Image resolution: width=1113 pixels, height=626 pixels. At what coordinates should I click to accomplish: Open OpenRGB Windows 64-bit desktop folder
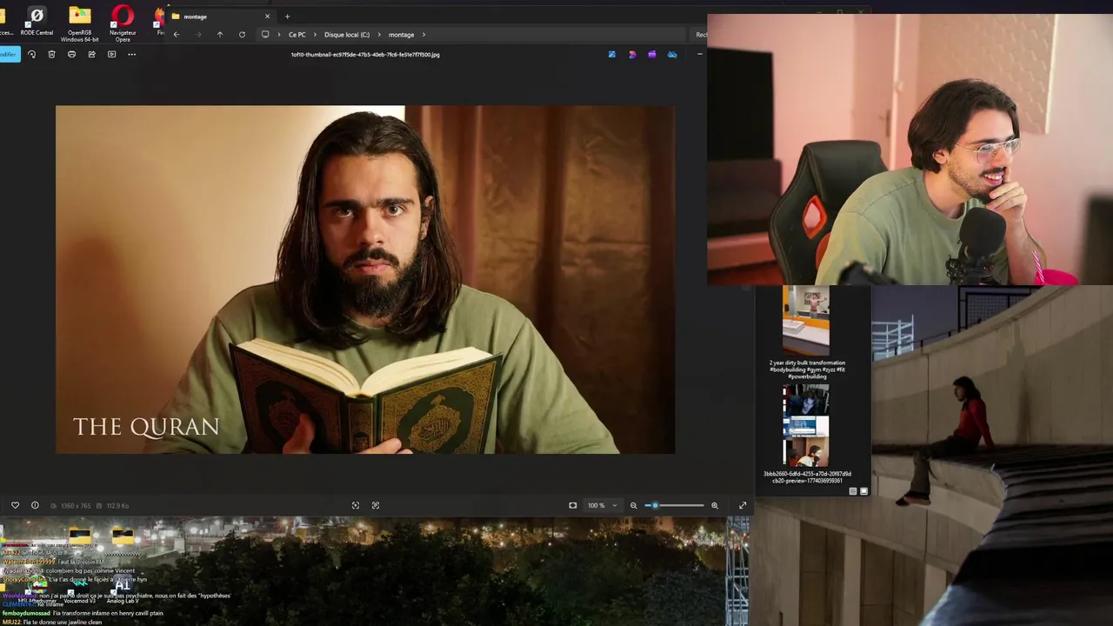click(79, 24)
